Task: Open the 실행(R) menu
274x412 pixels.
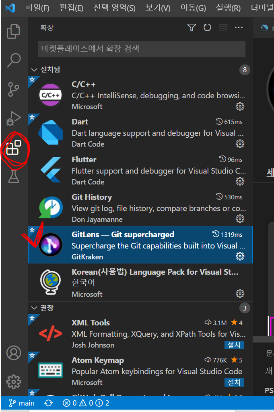Action: click(x=229, y=8)
